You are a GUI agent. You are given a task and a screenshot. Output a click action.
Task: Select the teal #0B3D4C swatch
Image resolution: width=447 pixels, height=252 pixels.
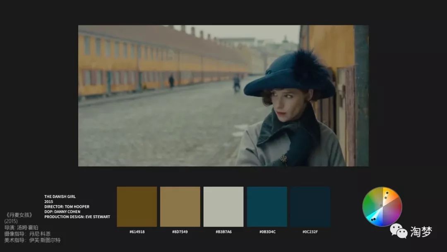267,206
